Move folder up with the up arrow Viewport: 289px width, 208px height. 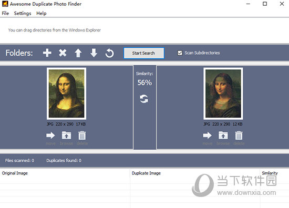[x=78, y=53]
